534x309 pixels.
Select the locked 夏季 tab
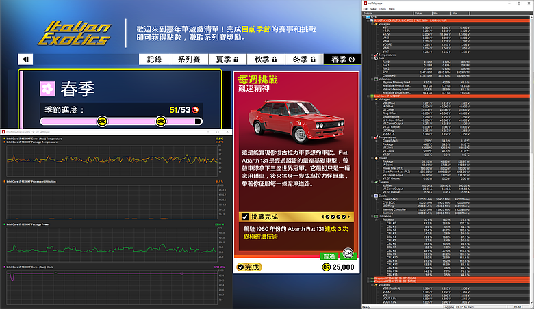[x=227, y=59]
